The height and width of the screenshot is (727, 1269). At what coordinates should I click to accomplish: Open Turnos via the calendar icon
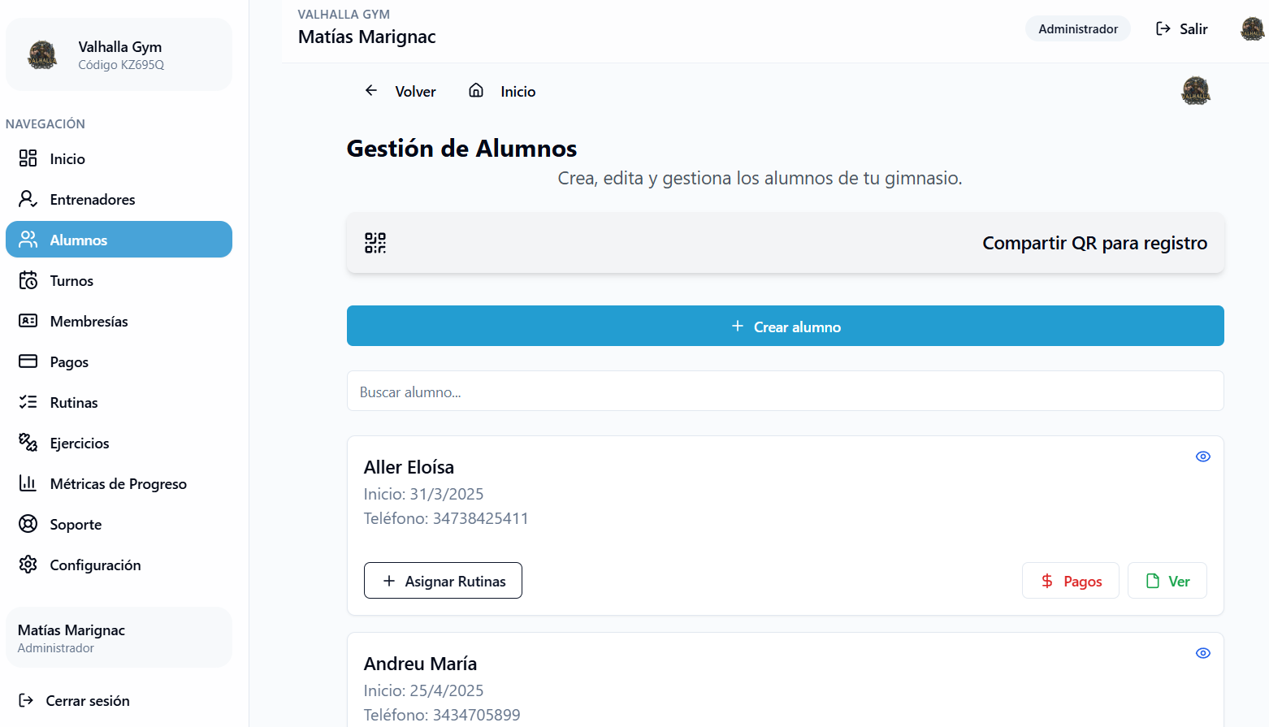pyautogui.click(x=28, y=280)
